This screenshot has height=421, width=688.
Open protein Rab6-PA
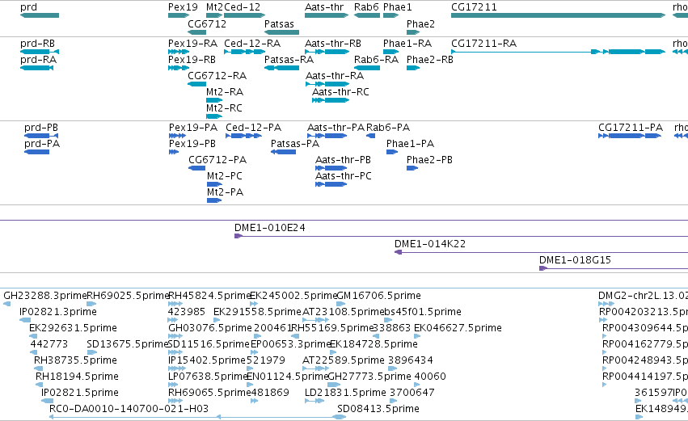pyautogui.click(x=388, y=128)
